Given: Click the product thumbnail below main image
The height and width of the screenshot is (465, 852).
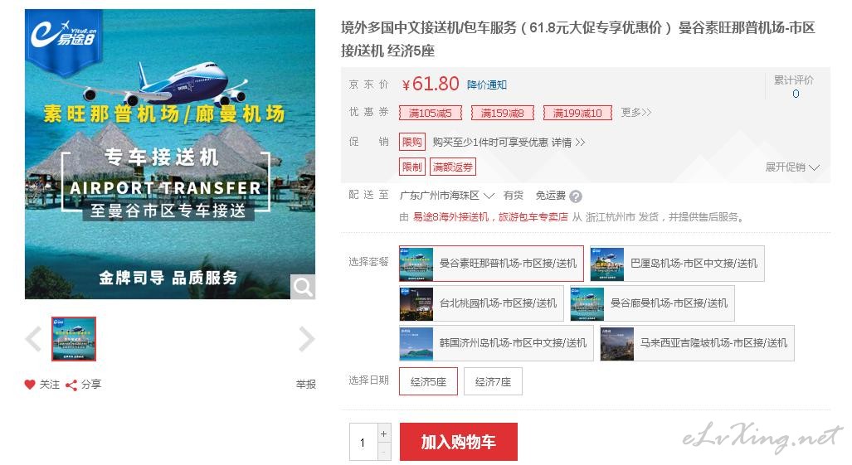Looking at the screenshot, I should [74, 338].
